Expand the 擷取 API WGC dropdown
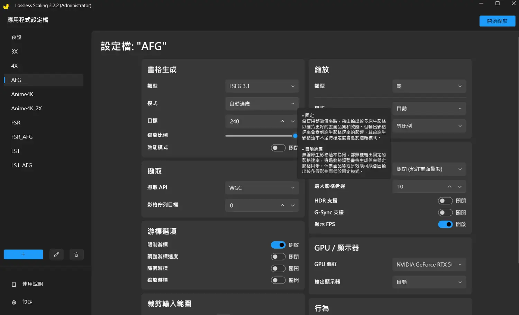The image size is (519, 315). tap(262, 188)
